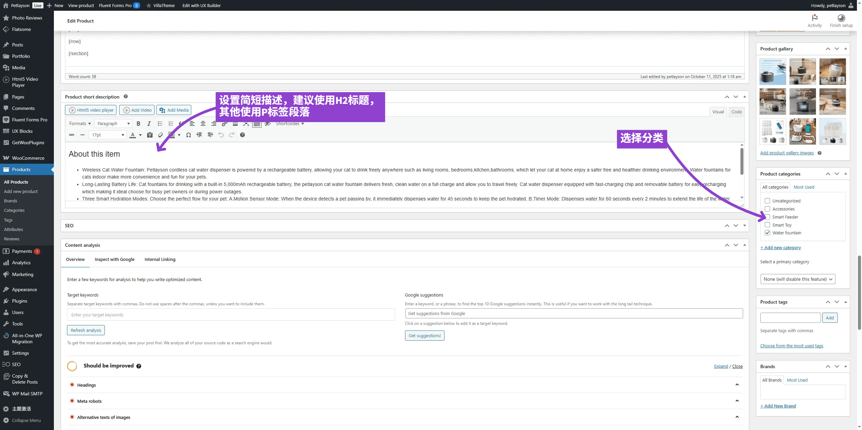Open keyboard shortcuts help icon in editor
Screen dimensions: 862x430
[x=242, y=135]
